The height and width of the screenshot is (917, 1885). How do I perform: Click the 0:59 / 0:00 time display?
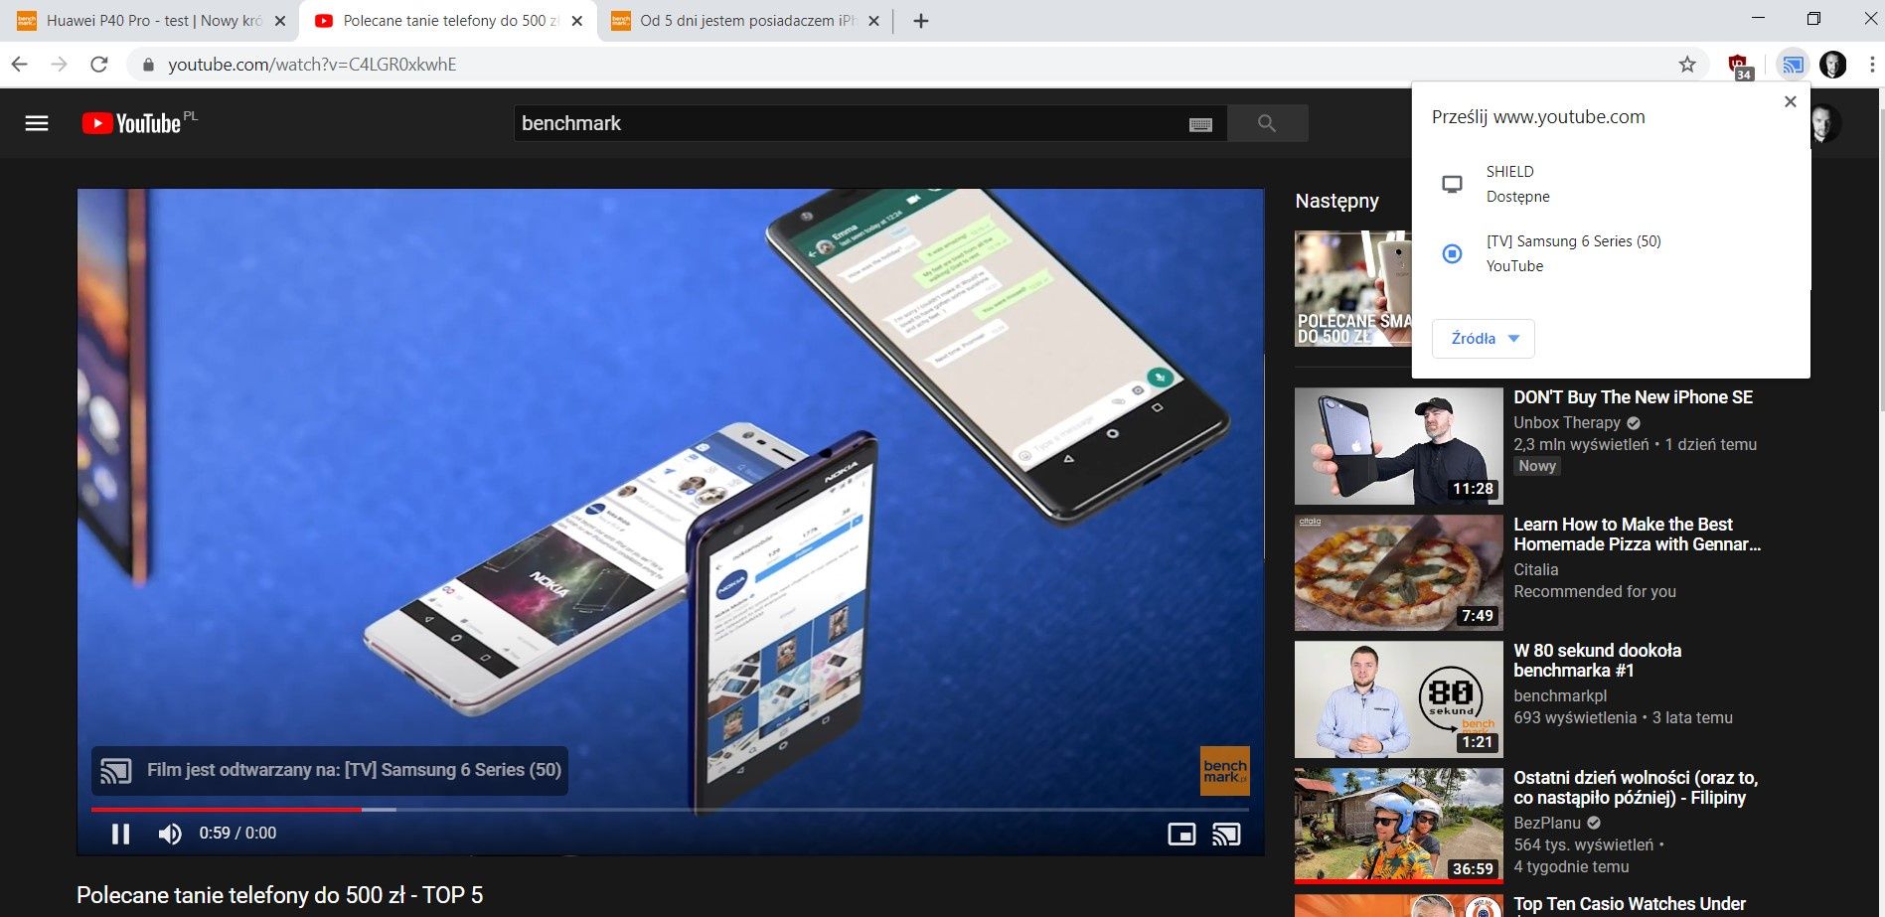click(237, 834)
